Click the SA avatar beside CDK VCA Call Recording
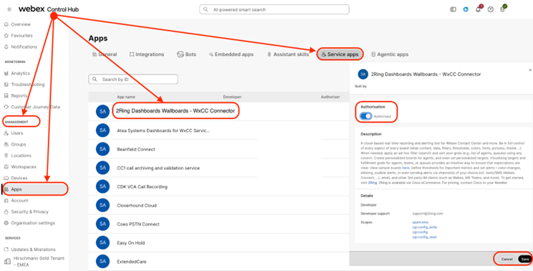Viewport: 533px width, 271px height. pos(102,186)
